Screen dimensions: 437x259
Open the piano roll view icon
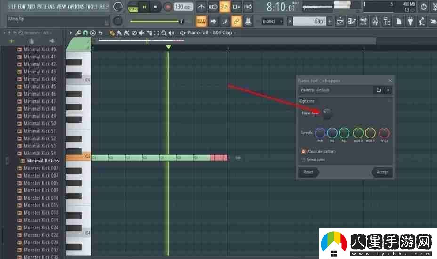[352, 21]
